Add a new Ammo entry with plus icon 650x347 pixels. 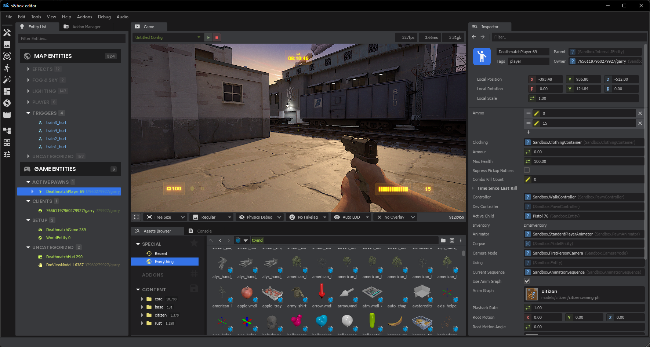point(529,132)
